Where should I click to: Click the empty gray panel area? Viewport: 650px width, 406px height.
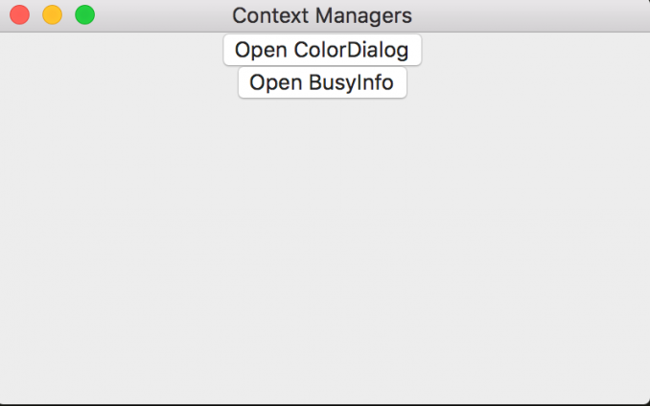pyautogui.click(x=324, y=249)
